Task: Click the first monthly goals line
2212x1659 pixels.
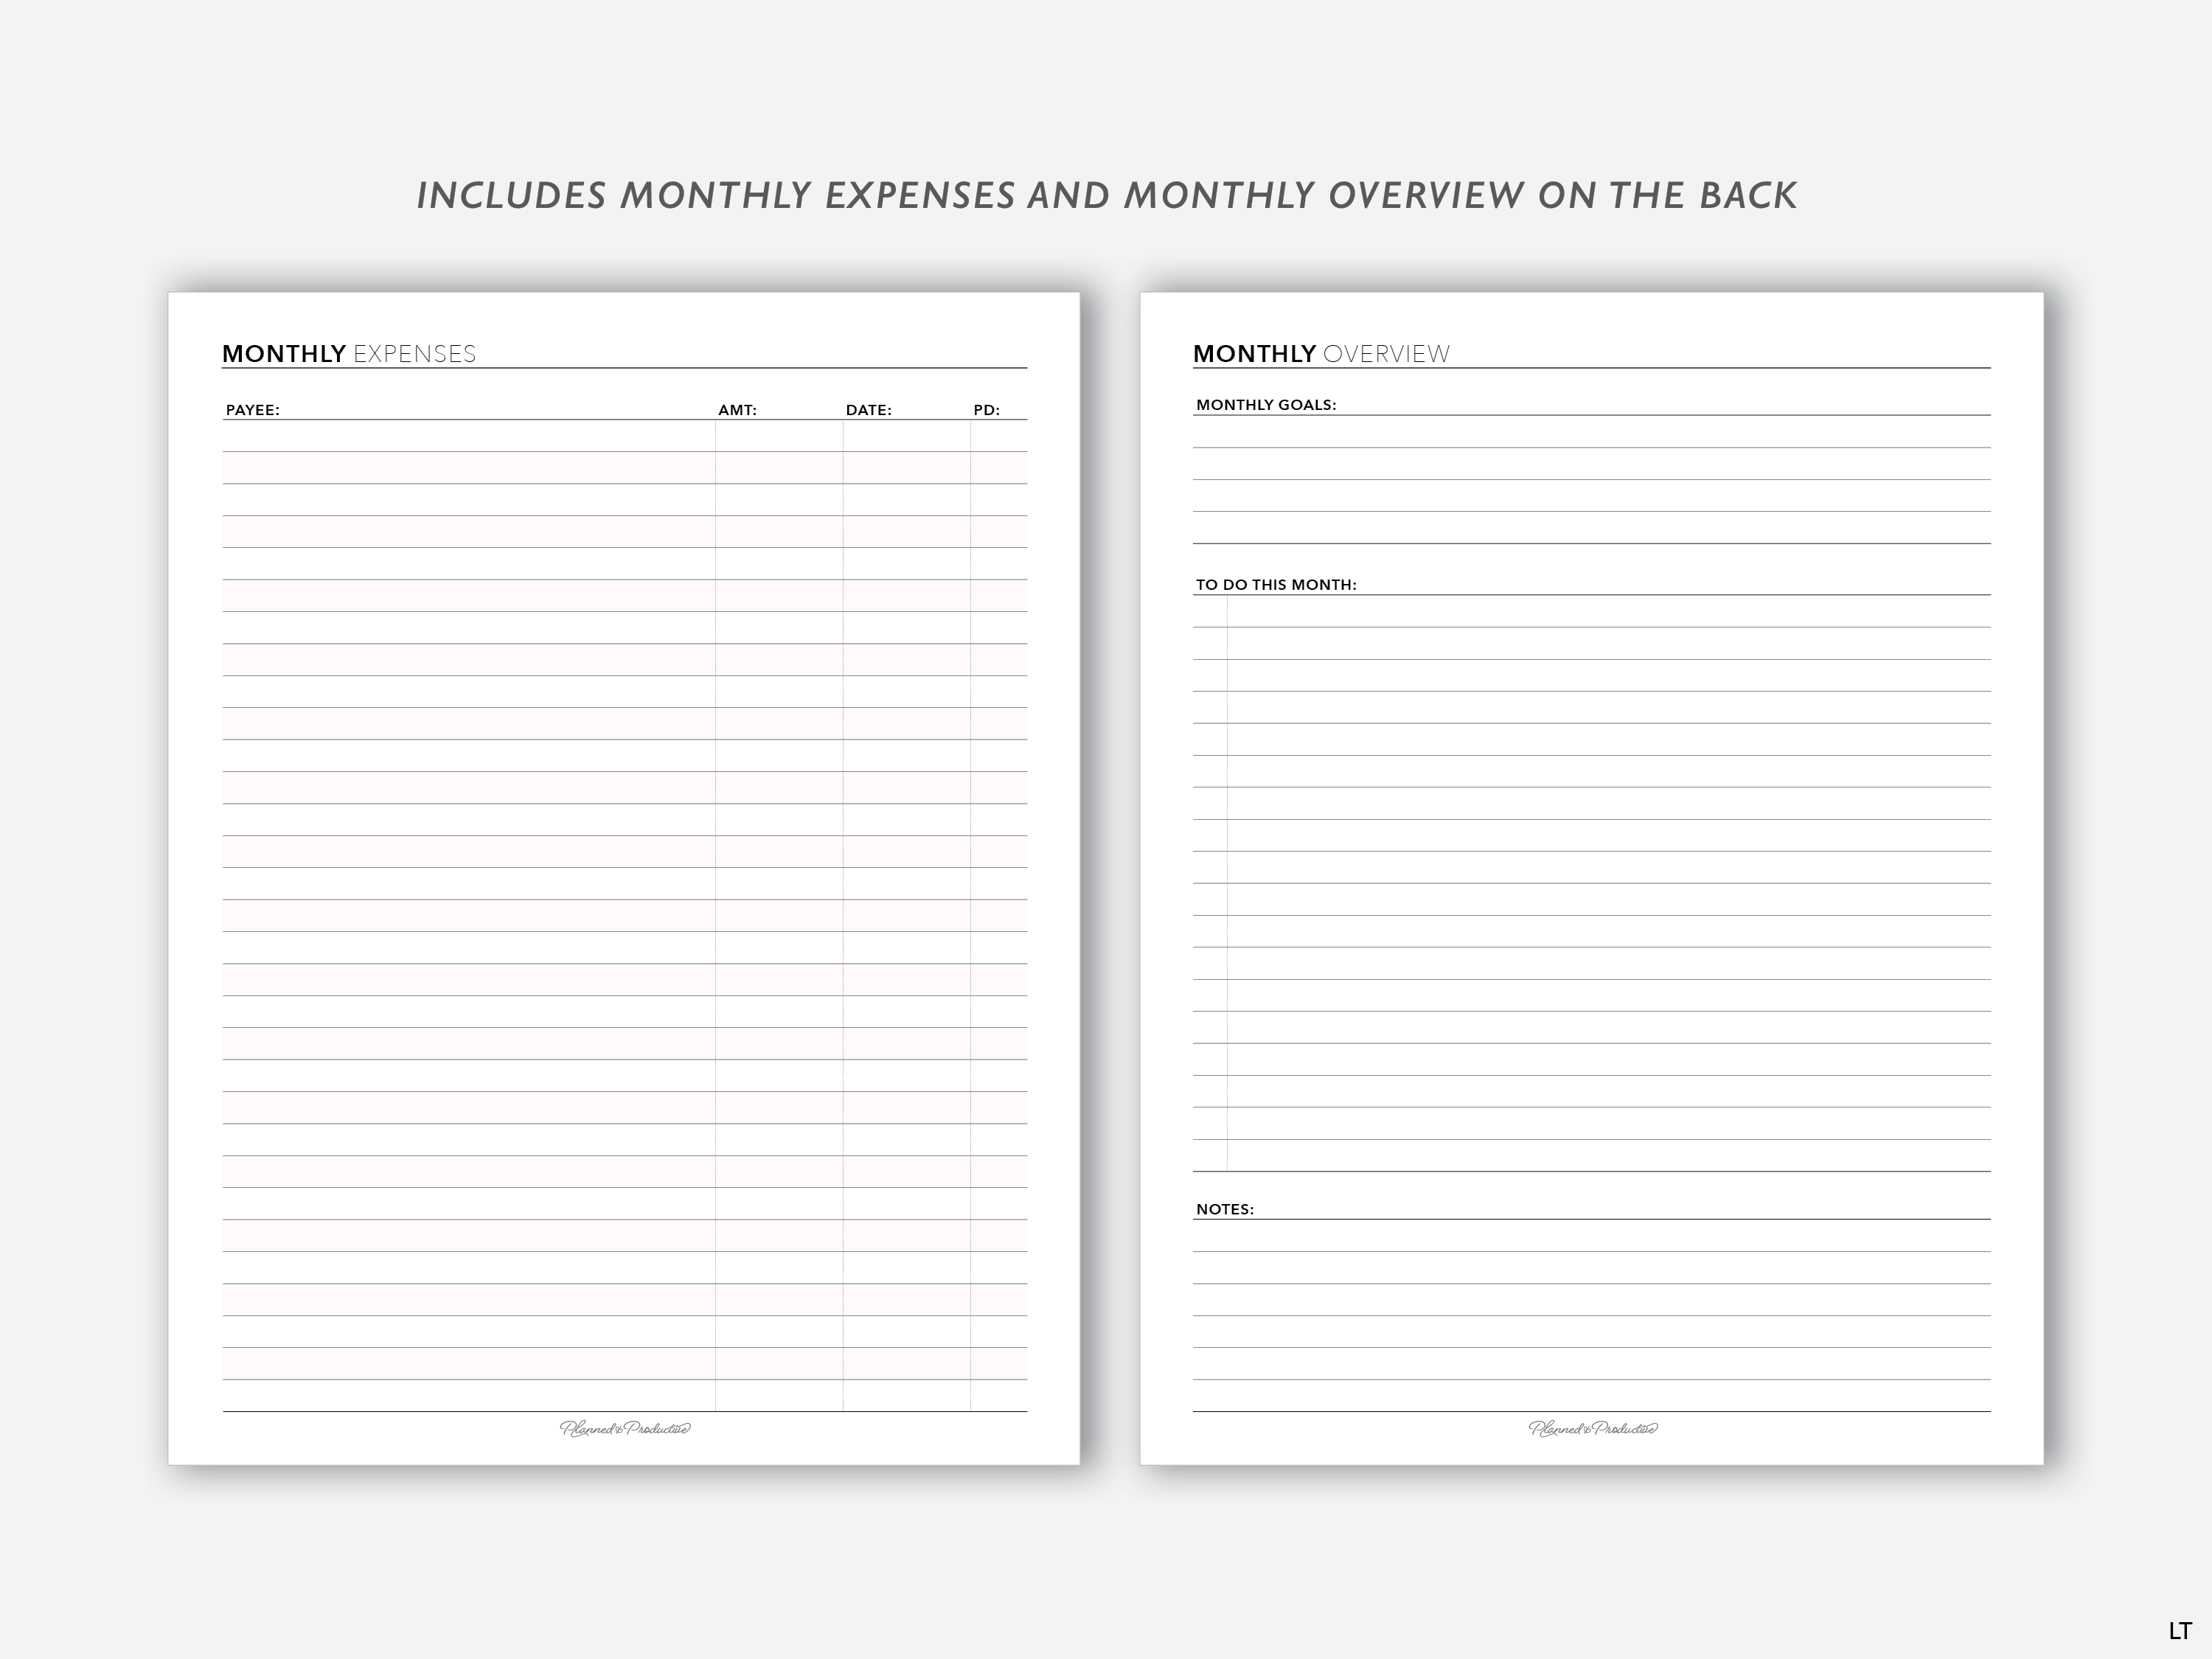Action: pyautogui.click(x=1591, y=432)
